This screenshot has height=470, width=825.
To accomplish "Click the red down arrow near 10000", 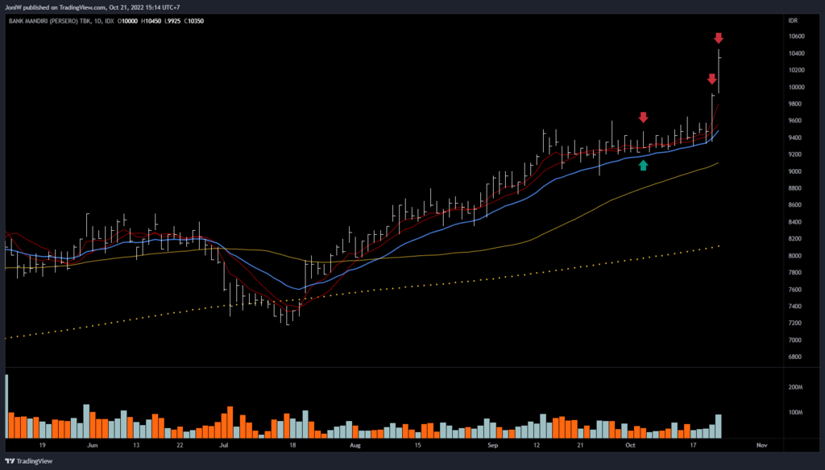I will (712, 79).
